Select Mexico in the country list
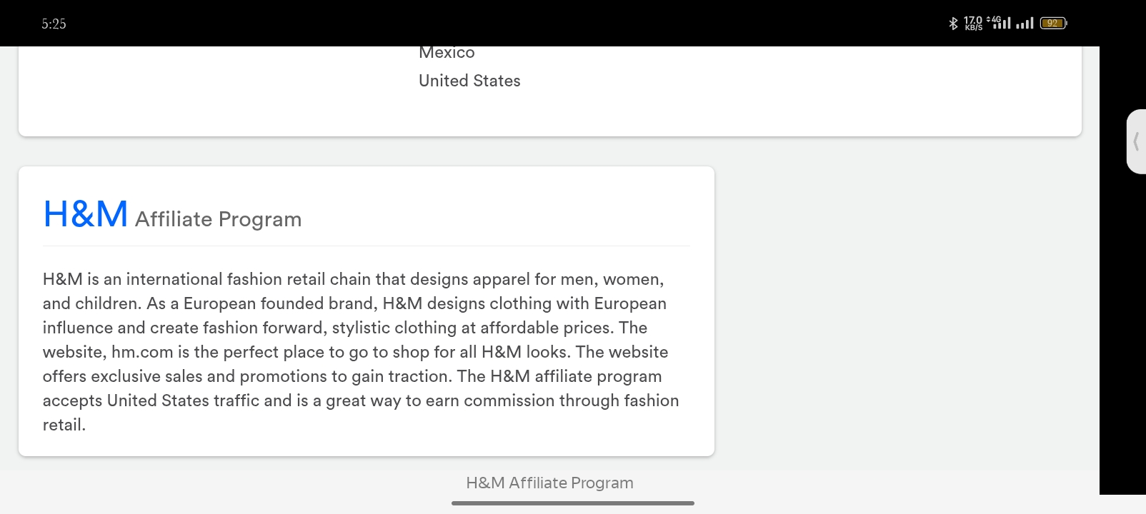The image size is (1146, 514). point(447,53)
